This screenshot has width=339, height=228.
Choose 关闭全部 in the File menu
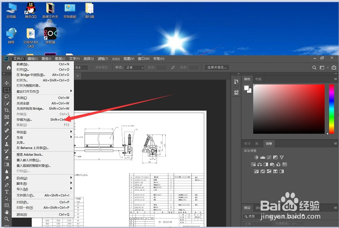click(43, 103)
